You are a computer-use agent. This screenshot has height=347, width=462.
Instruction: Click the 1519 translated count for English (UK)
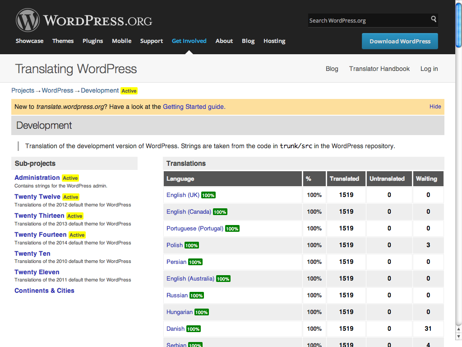346,195
